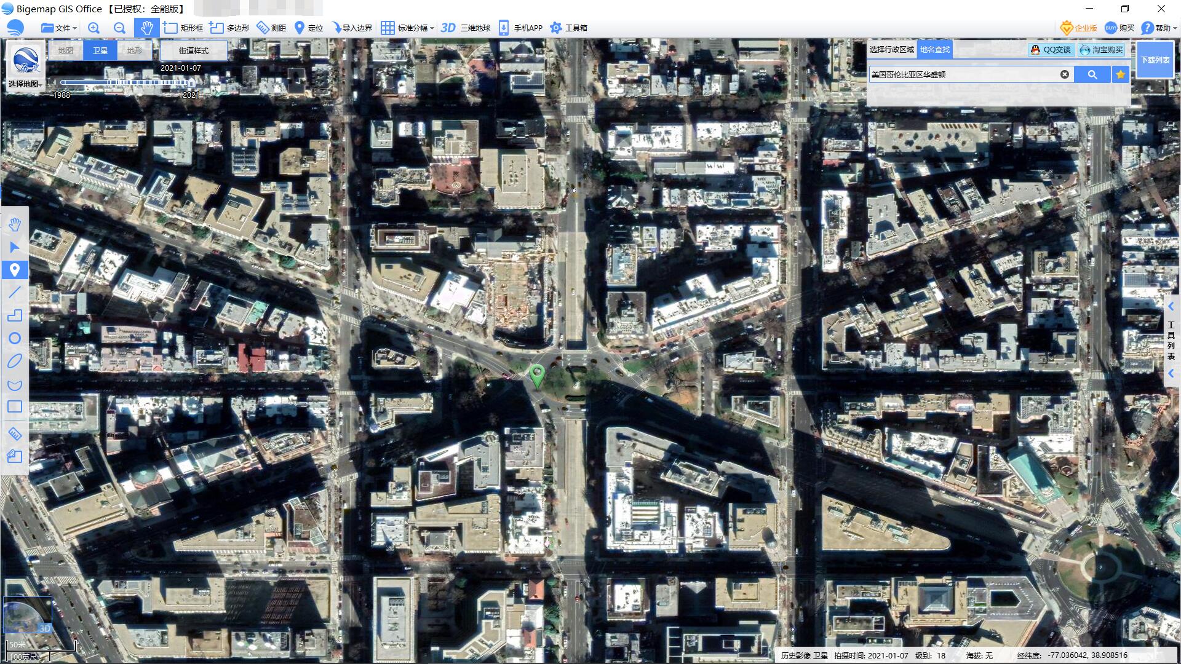
Task: Click the 淘宝购买 Taobao purchase button
Action: click(x=1102, y=50)
